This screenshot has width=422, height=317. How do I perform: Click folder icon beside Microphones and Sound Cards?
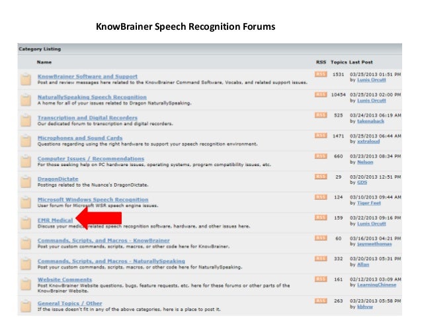click(x=26, y=141)
